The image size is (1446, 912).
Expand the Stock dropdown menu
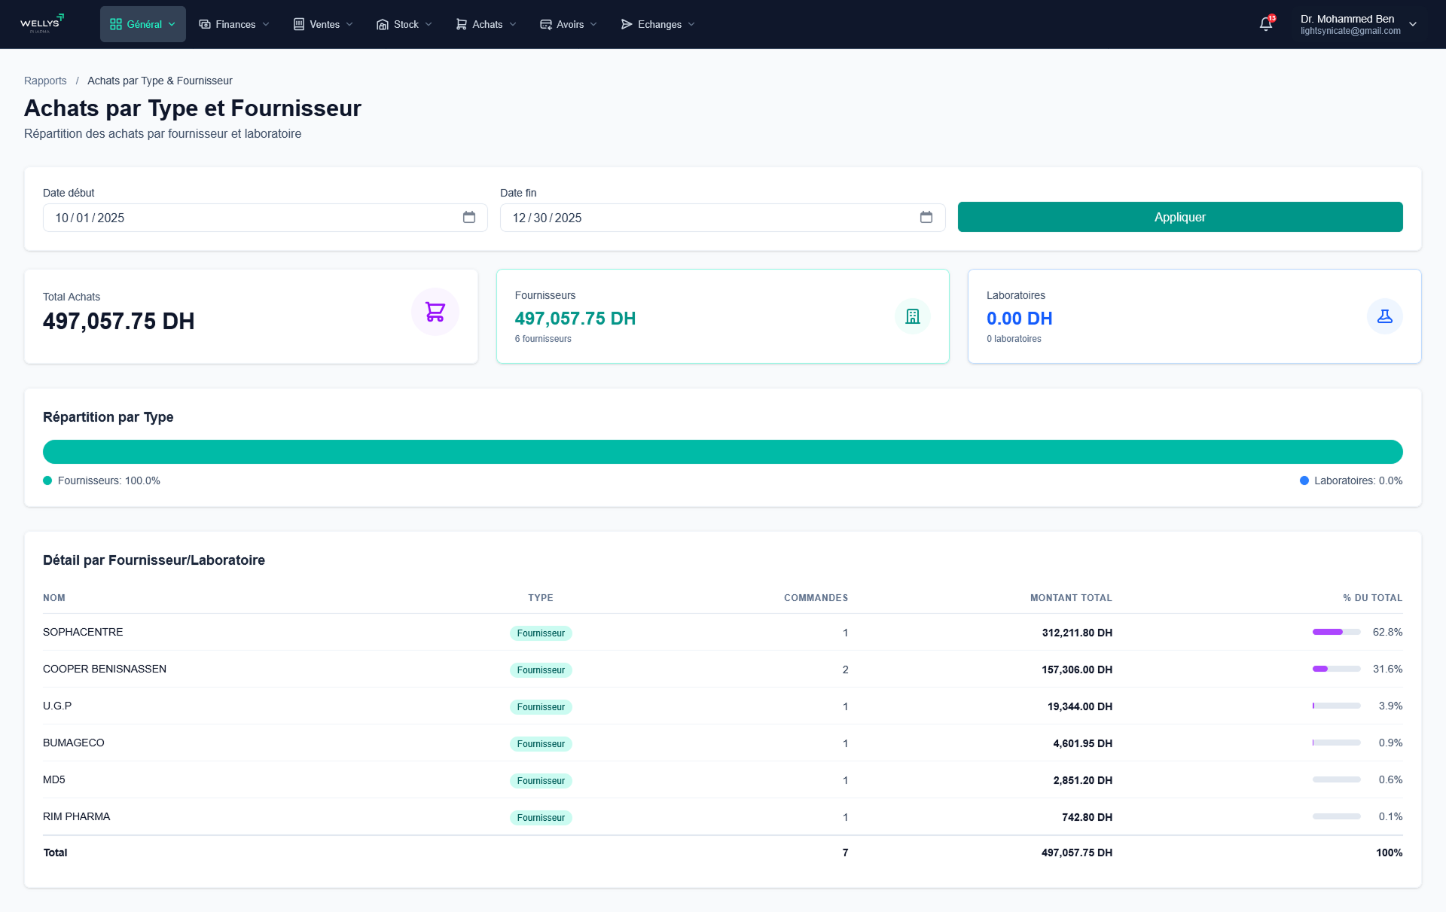tap(404, 24)
